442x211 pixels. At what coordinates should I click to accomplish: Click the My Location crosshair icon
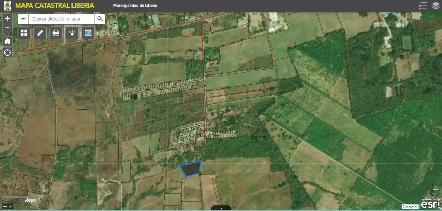pyautogui.click(x=7, y=52)
